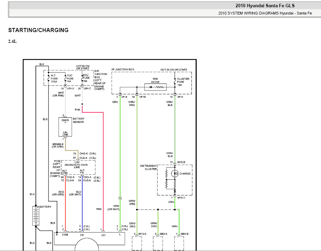Image resolution: width=321 pixels, height=251 pixels.
Task: Click the "M60-B" connector label
Action: coord(185,234)
